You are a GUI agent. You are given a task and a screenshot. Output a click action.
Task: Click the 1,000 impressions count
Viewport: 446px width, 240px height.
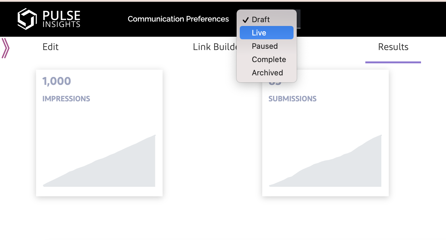pos(57,81)
